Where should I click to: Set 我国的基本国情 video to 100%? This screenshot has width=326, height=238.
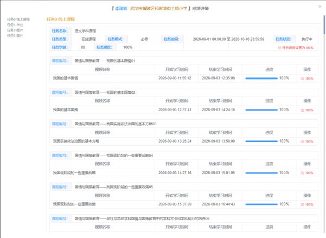pyautogui.click(x=307, y=79)
